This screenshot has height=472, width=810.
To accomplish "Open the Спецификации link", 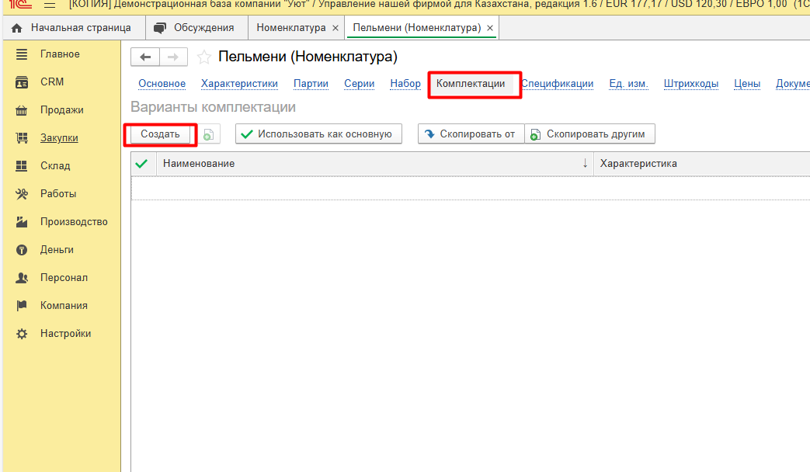I will point(557,84).
